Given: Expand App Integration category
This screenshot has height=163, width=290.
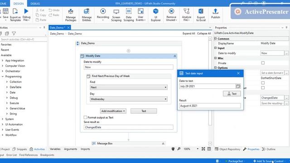Looking at the screenshot, I should (x=2, y=60).
